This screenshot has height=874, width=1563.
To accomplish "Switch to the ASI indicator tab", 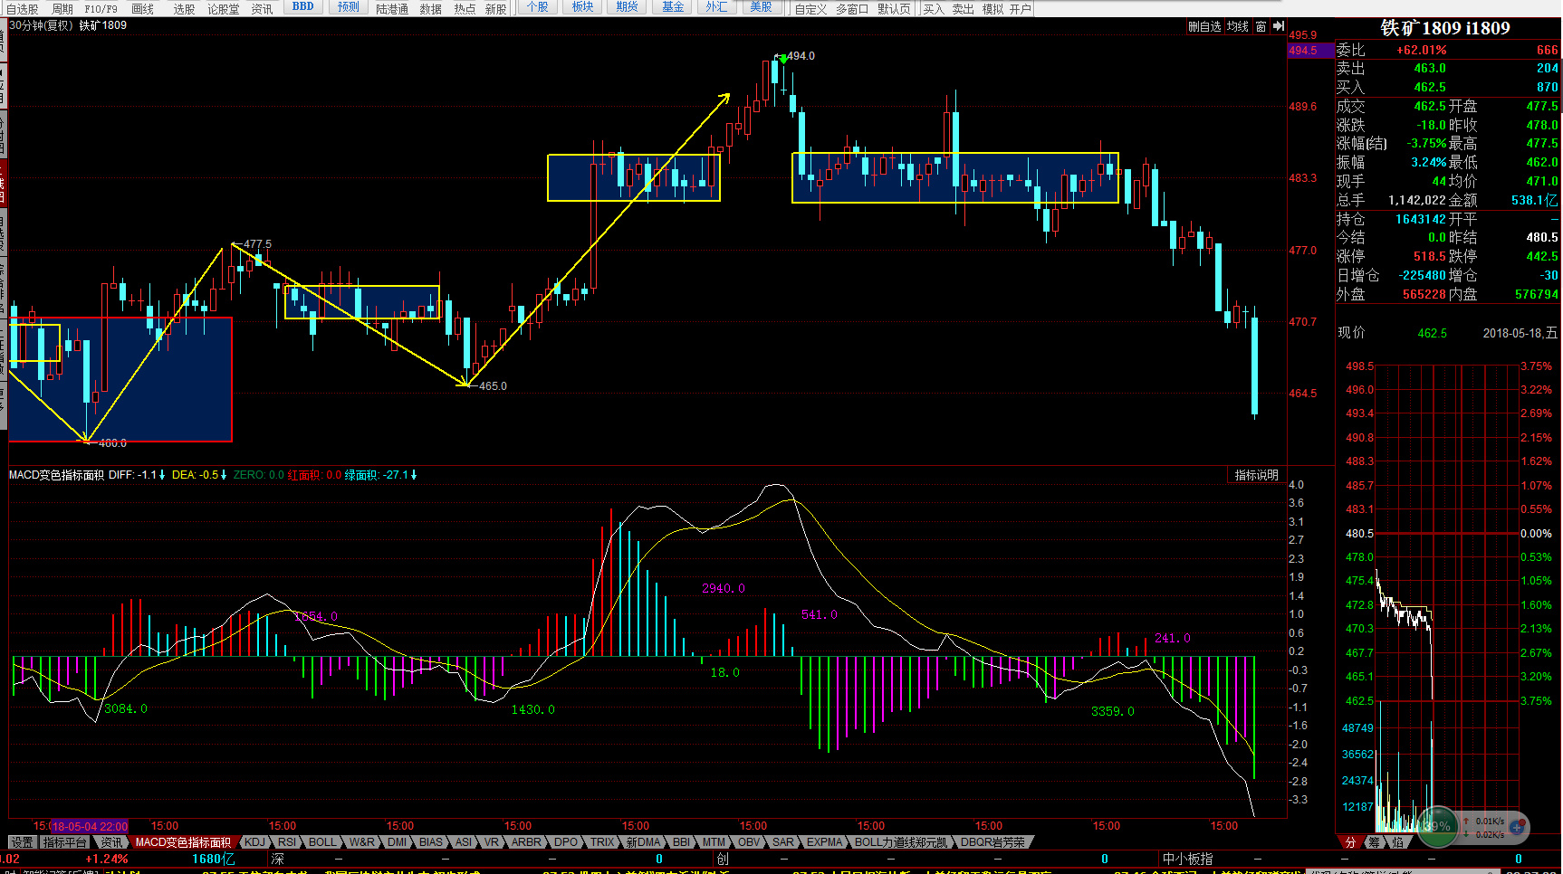I will pos(464,842).
